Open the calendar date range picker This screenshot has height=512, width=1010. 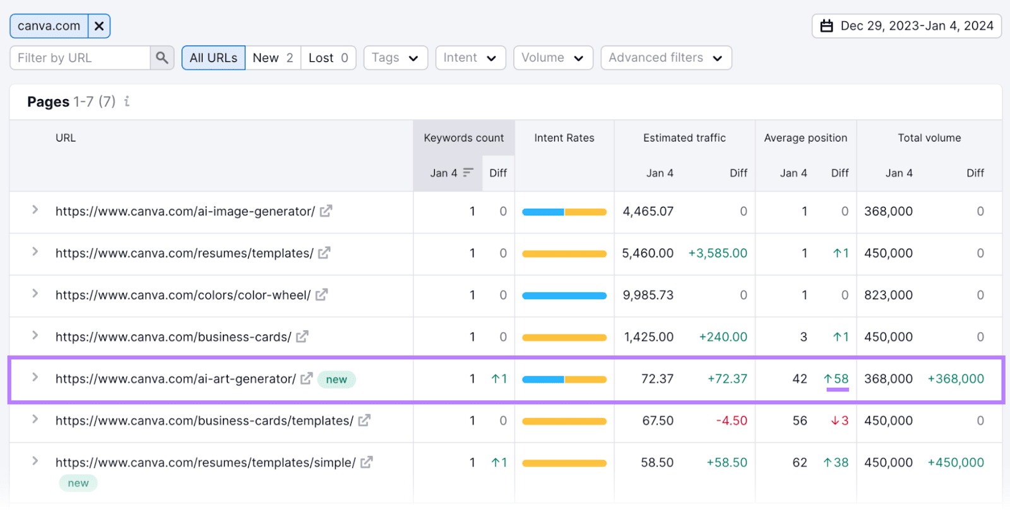[x=906, y=26]
